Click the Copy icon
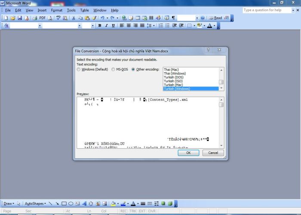This screenshot has height=215, width=301. [x=80, y=18]
